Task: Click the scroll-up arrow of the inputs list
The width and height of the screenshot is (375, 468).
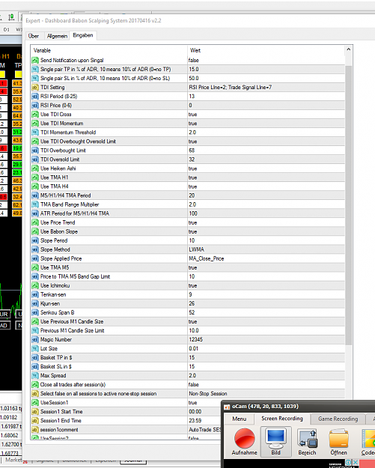Action: 349,50
